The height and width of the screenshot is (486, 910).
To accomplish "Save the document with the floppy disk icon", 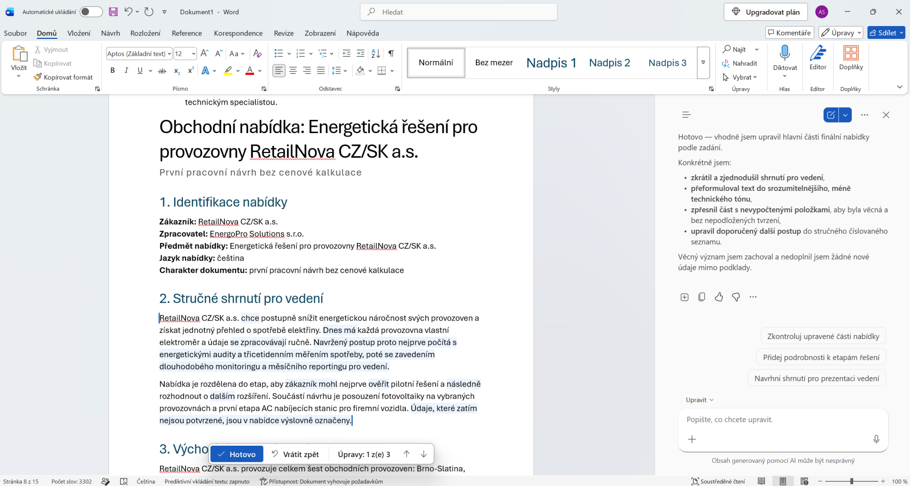I will point(113,12).
